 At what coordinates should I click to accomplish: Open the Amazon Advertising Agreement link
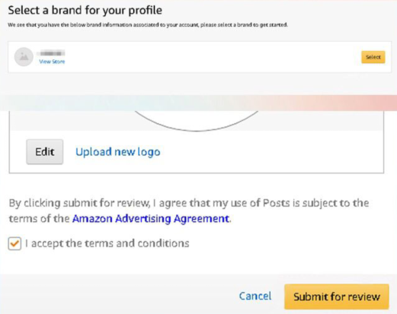click(151, 218)
